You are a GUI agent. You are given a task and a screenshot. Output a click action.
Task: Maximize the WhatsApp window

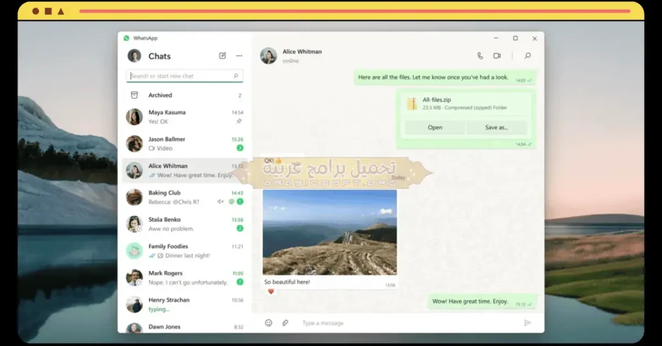515,38
